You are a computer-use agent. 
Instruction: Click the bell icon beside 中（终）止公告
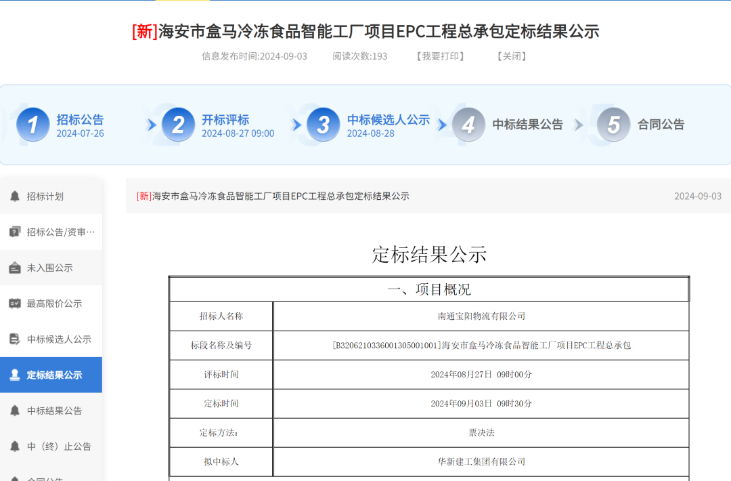tap(15, 446)
